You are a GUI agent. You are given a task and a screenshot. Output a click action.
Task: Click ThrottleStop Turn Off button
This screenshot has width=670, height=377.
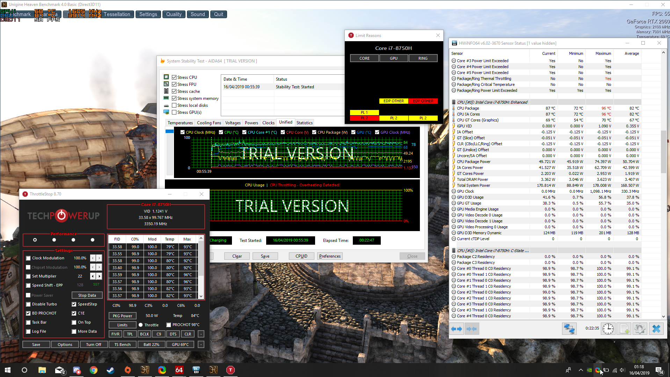[94, 345]
